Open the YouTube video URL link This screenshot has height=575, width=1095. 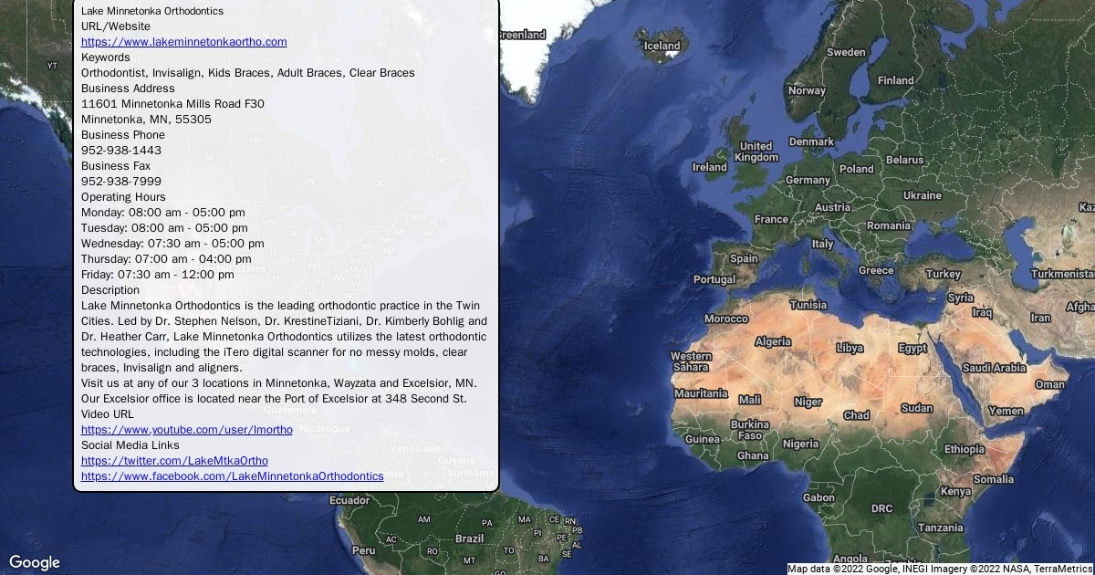[x=186, y=430]
